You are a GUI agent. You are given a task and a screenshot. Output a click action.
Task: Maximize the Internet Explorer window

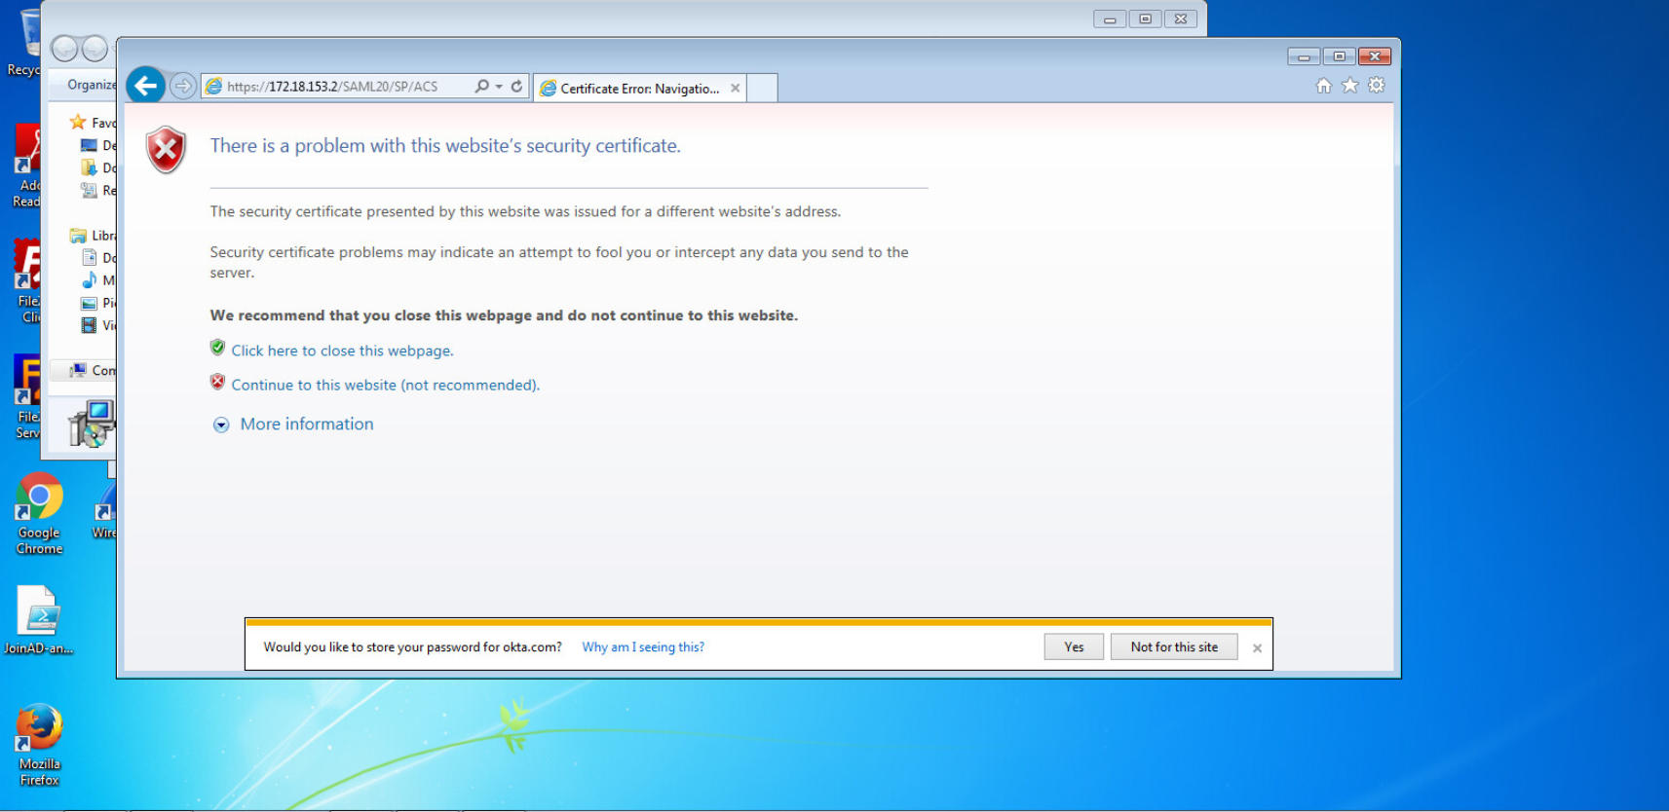tap(1339, 56)
